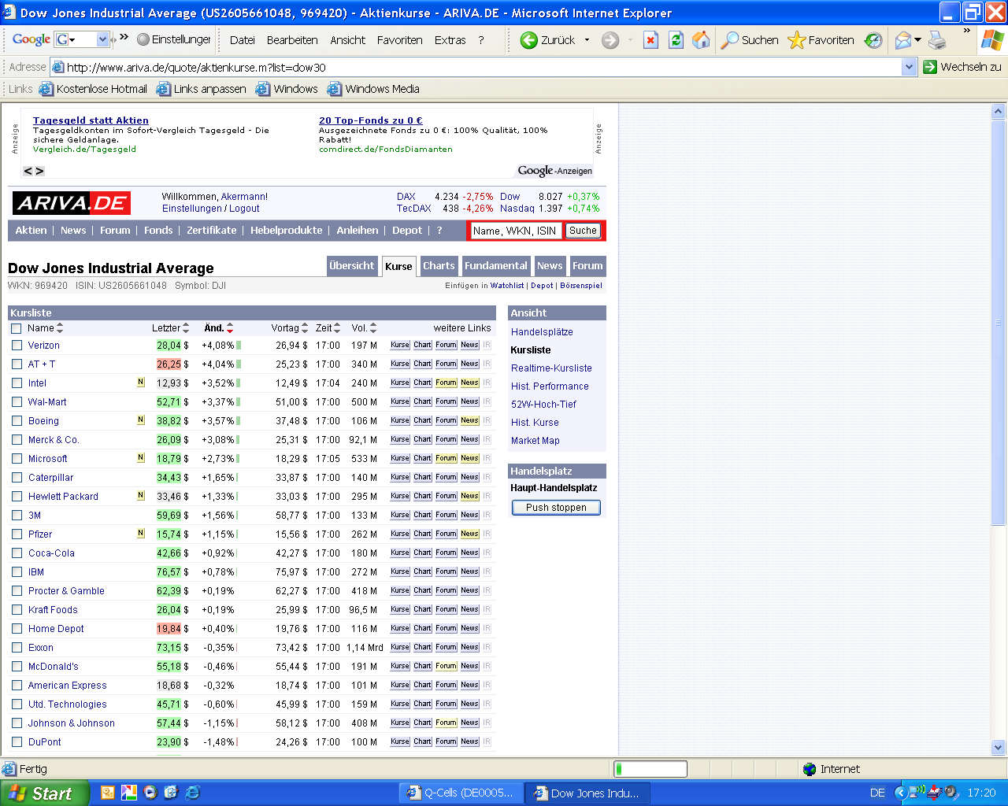Screen dimensions: 1008x806
Task: Click the vertical scrollbar thumb
Action: 998,323
